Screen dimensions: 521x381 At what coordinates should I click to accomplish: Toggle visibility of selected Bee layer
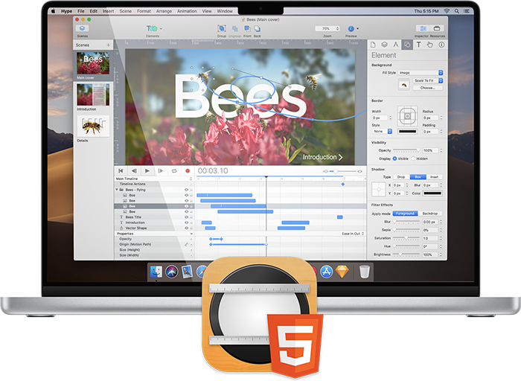pos(186,206)
